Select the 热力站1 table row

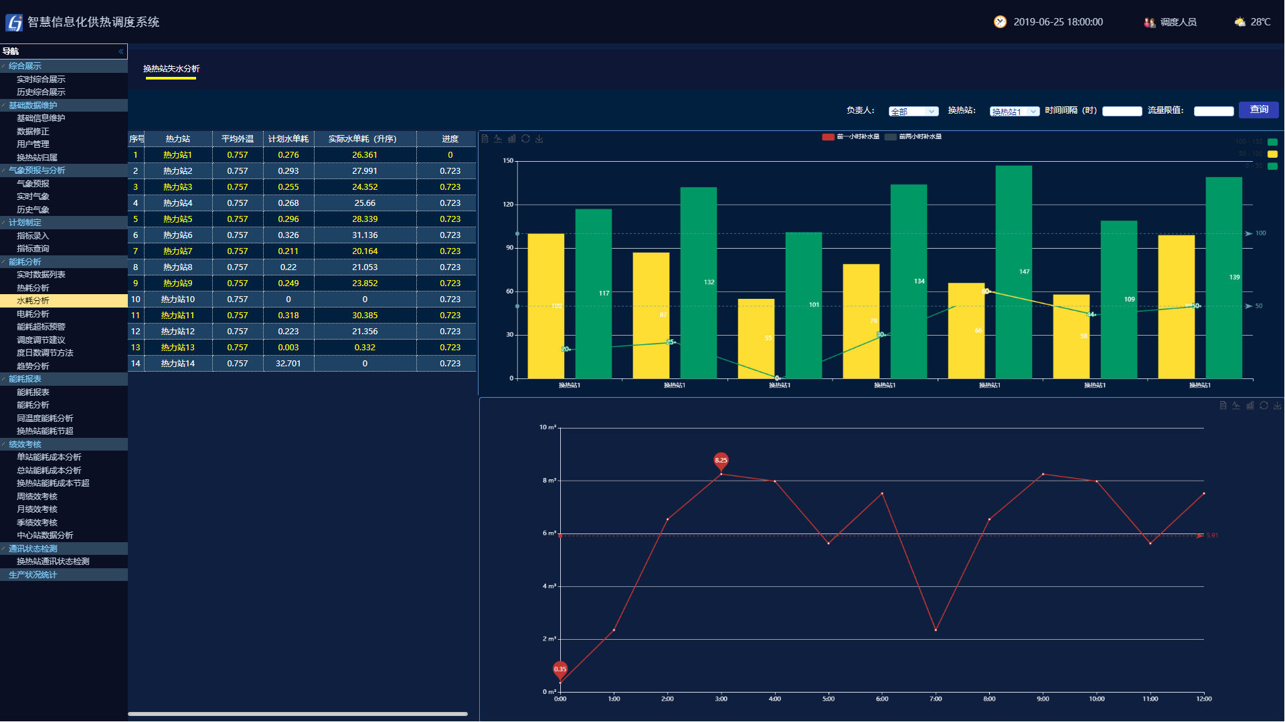click(302, 155)
